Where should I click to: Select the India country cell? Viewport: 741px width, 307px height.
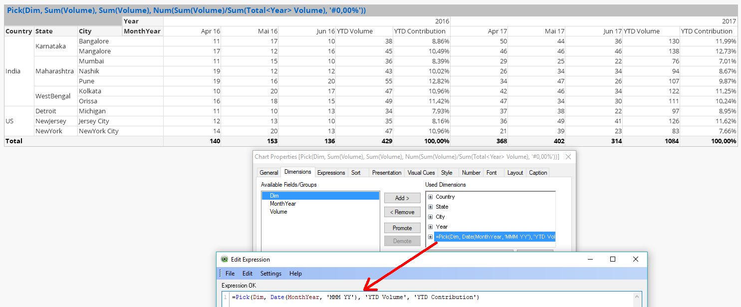click(x=19, y=71)
